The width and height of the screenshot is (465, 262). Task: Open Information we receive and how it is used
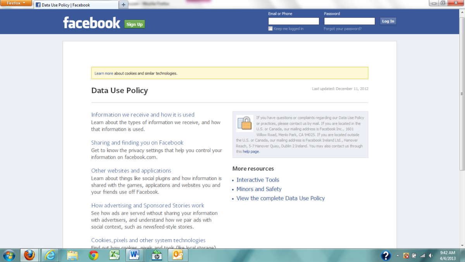[x=143, y=115]
